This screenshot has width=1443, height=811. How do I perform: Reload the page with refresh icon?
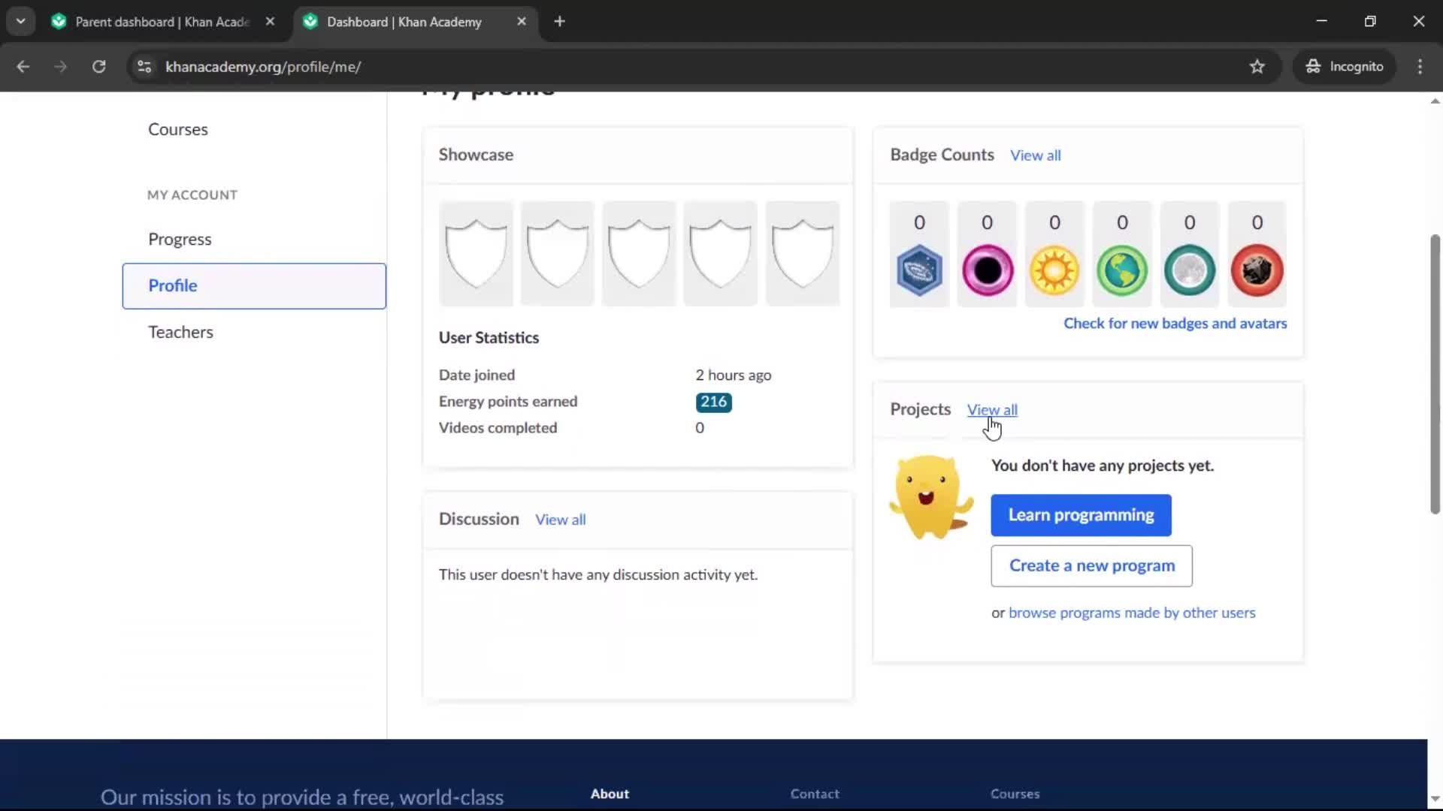pyautogui.click(x=98, y=67)
